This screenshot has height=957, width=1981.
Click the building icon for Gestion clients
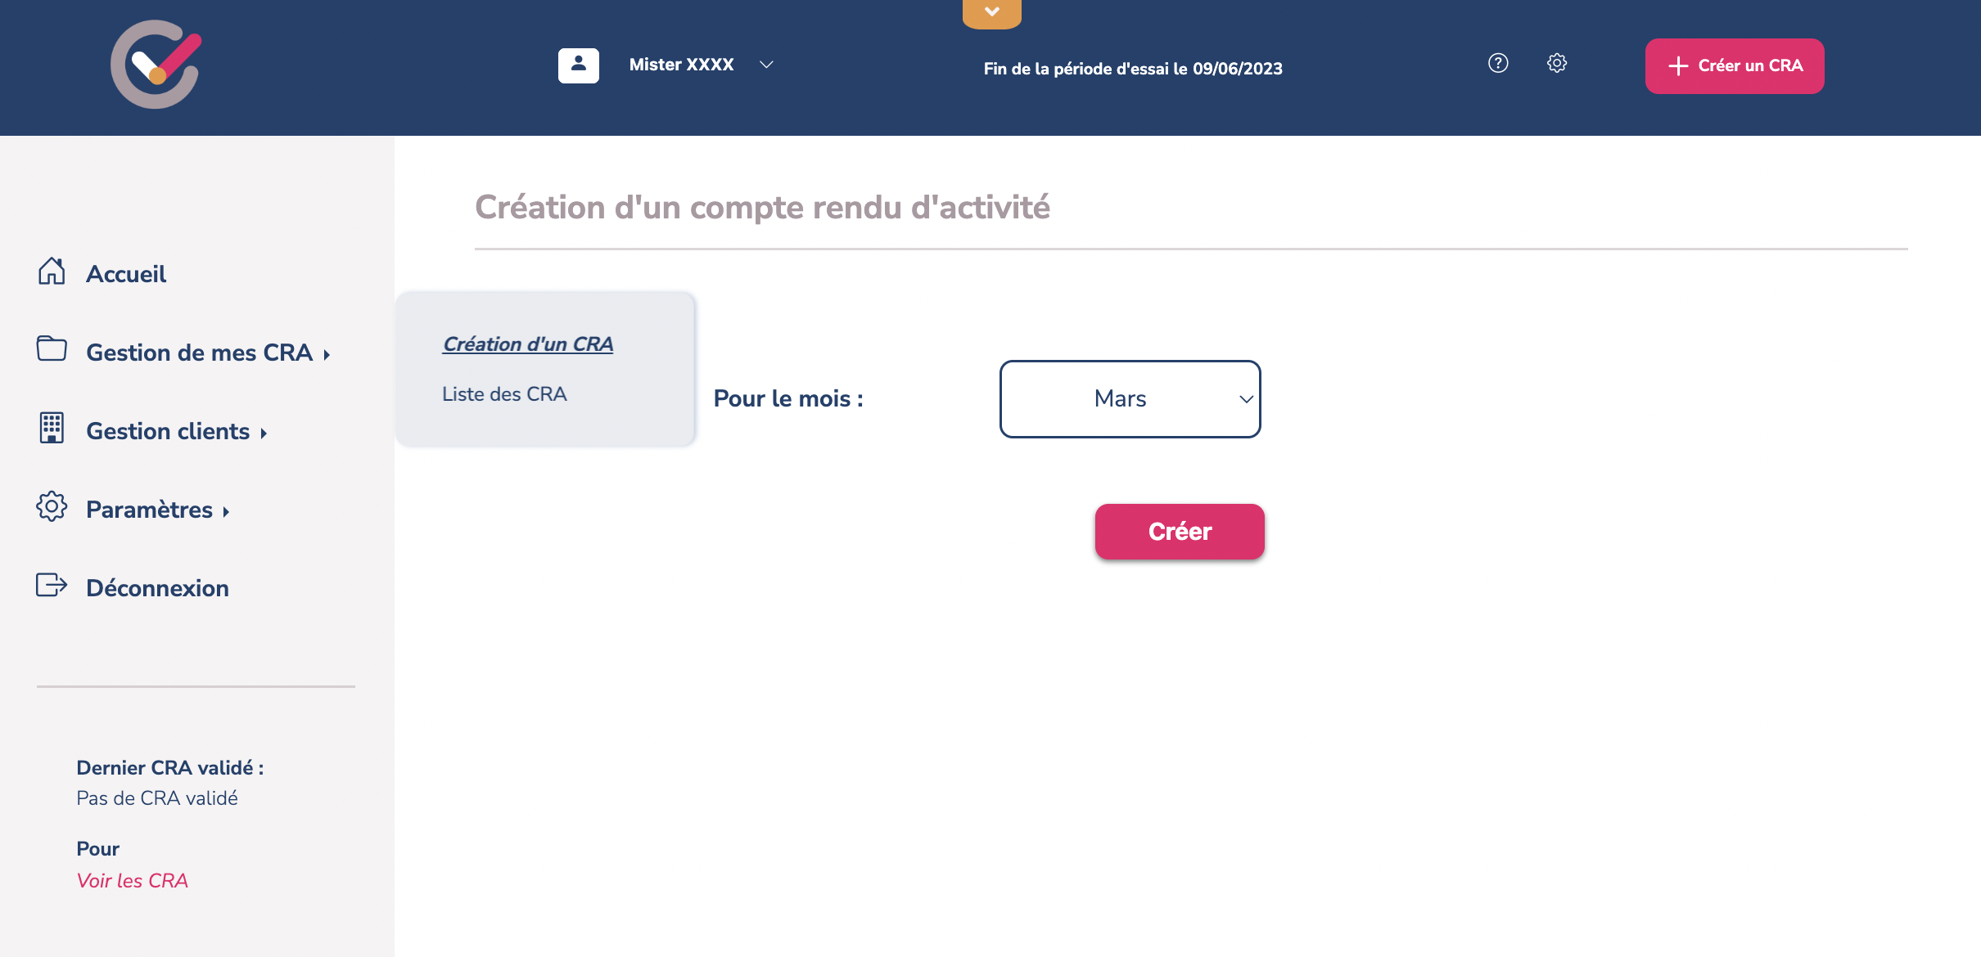[x=52, y=428]
